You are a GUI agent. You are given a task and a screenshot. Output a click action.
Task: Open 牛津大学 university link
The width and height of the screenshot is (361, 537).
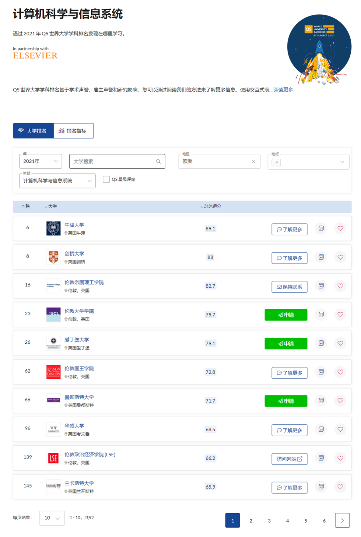pos(74,225)
